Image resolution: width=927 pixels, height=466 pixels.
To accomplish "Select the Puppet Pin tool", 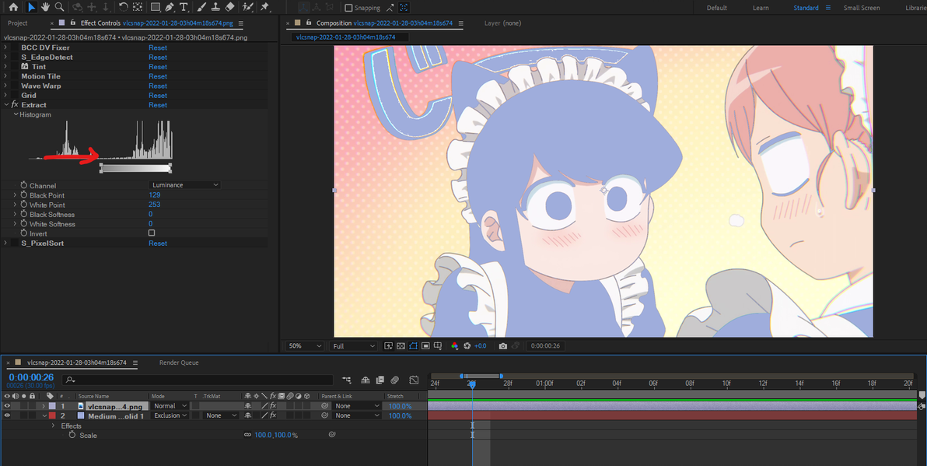I will tap(265, 7).
